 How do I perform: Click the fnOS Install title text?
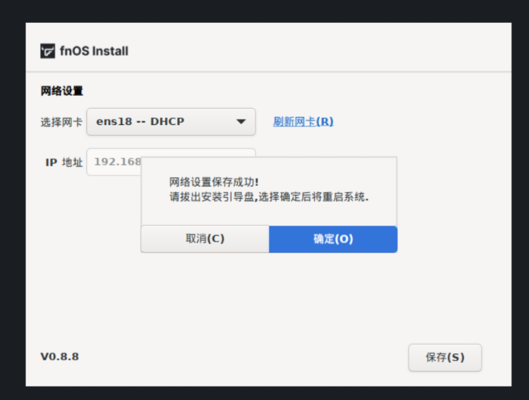[x=94, y=51]
